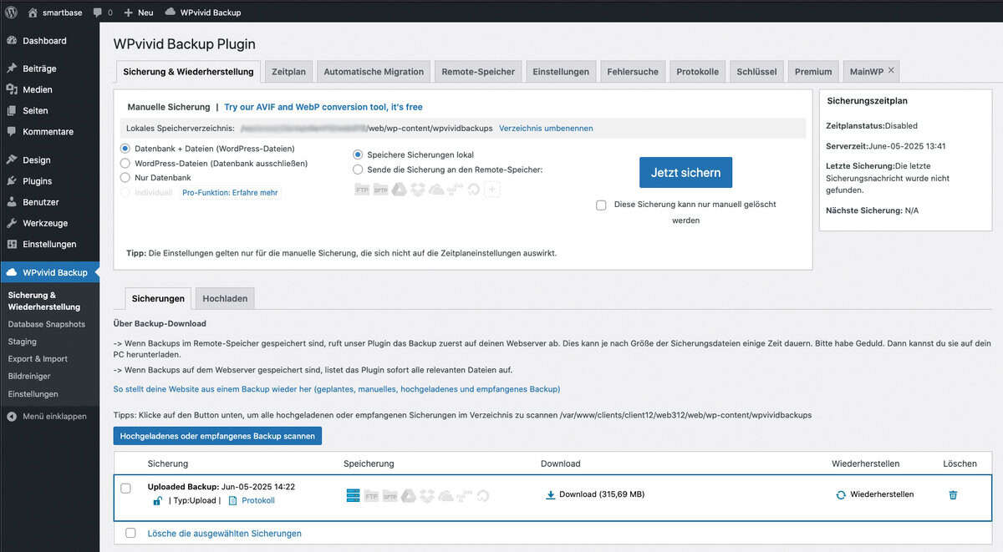Click Wiederherstellen for the uploaded backup

tap(875, 494)
